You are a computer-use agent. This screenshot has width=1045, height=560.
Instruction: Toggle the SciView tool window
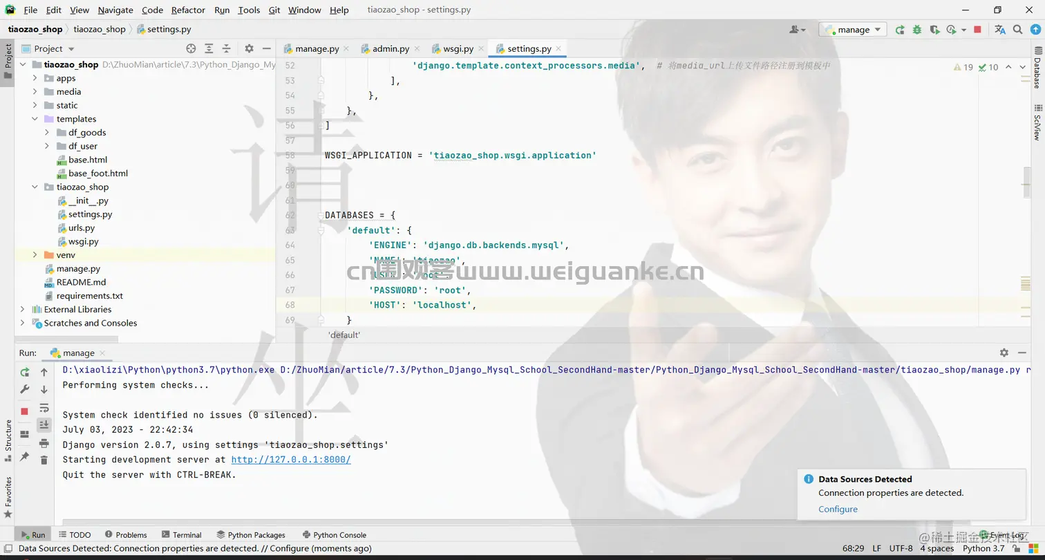pyautogui.click(x=1037, y=122)
